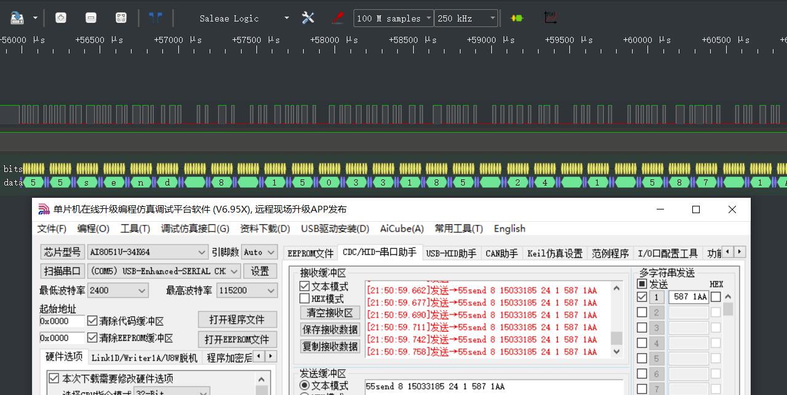Image resolution: width=787 pixels, height=395 pixels.
Task: Toggle 清除EEPROM缓冲区 checkbox
Action: click(x=92, y=338)
